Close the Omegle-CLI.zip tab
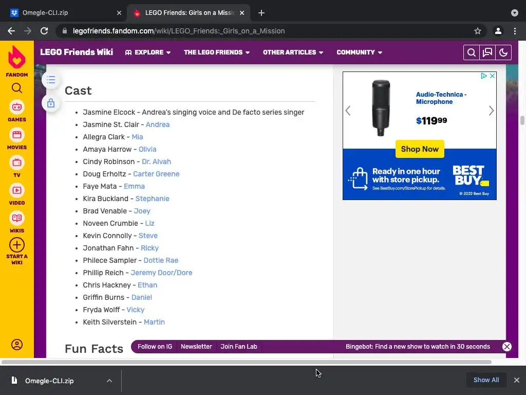Screen dimensions: 526x395 click(119, 13)
